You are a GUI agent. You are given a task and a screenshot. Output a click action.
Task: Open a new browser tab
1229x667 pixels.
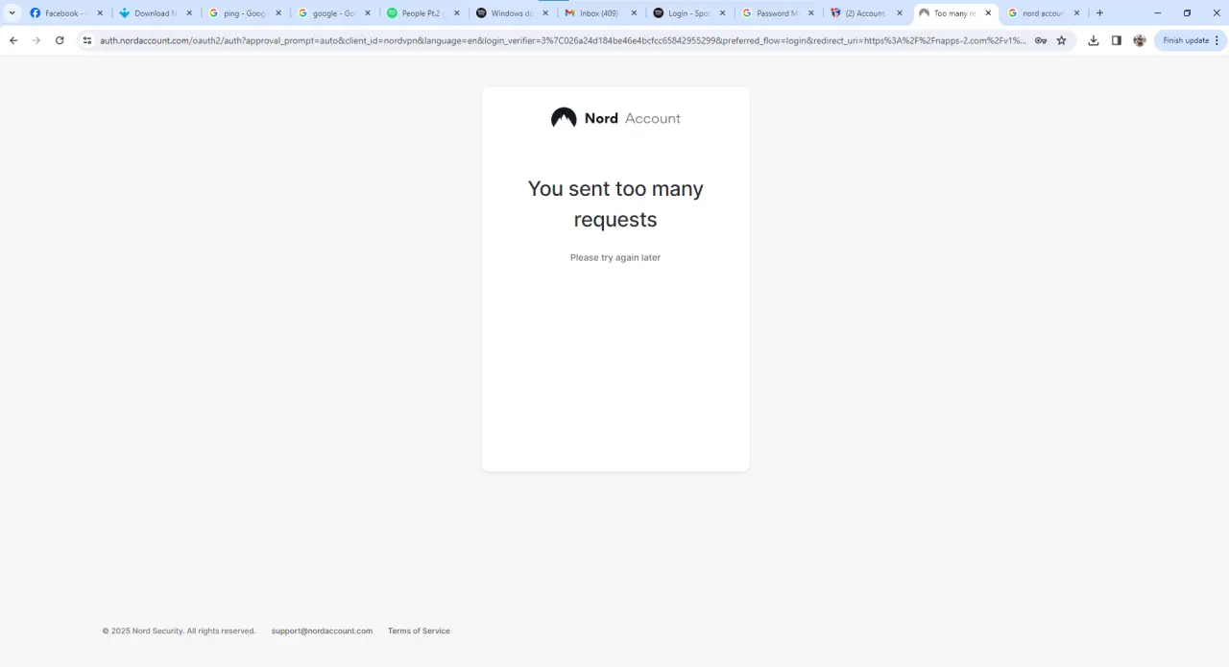click(x=1100, y=13)
